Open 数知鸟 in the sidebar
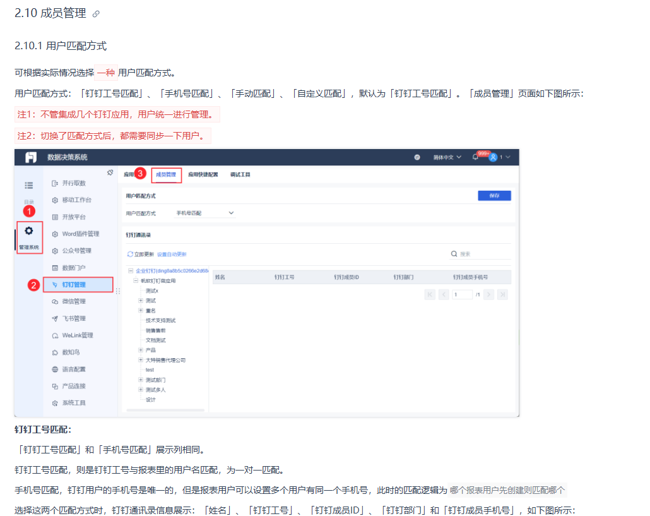 [x=71, y=352]
